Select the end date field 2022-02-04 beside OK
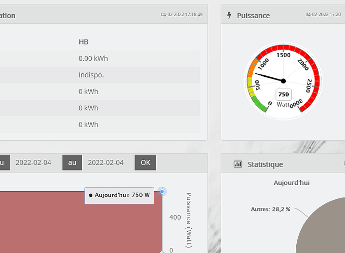 point(106,162)
